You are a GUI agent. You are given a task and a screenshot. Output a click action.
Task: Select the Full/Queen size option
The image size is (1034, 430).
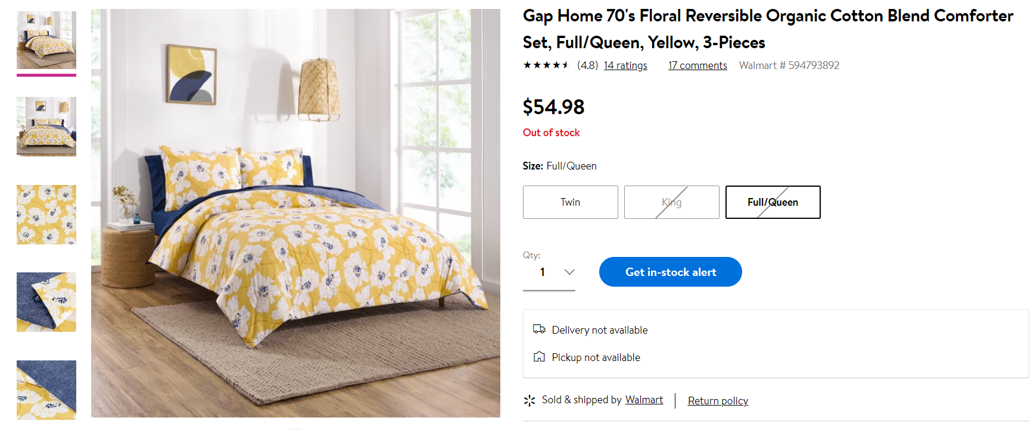[773, 202]
